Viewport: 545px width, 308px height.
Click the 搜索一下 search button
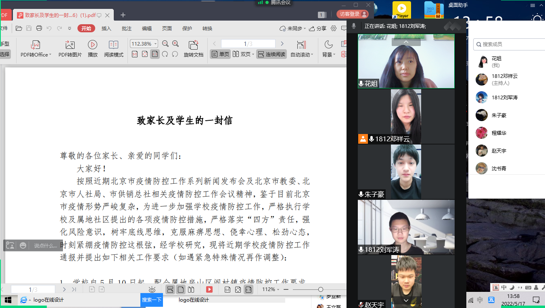coord(152,300)
